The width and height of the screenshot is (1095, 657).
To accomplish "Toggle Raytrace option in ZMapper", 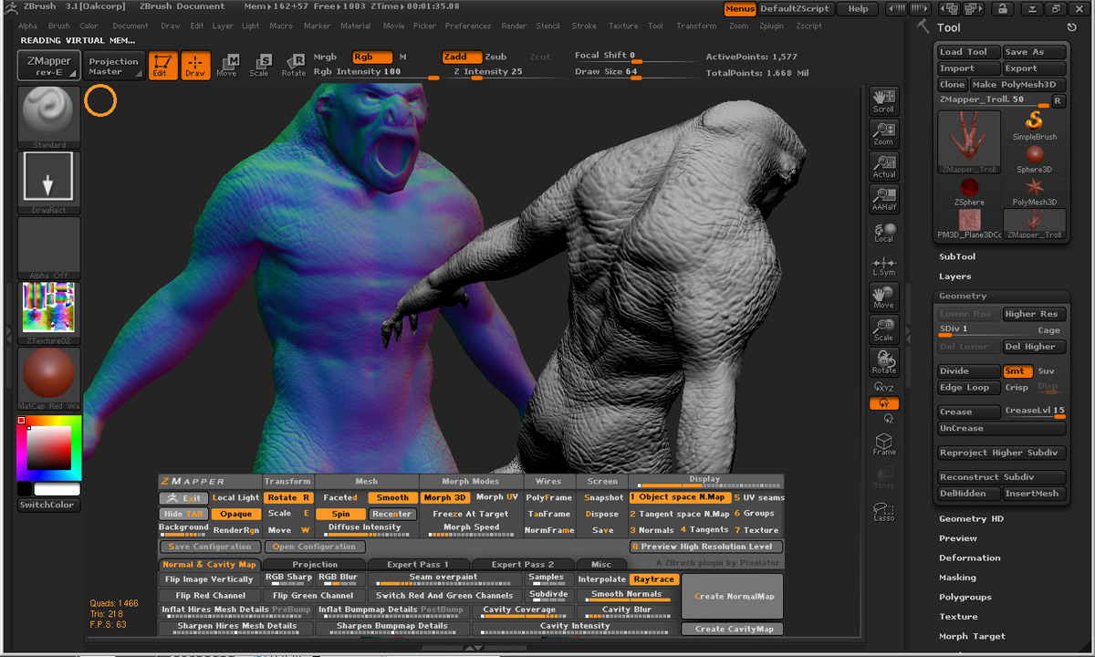I will click(654, 579).
